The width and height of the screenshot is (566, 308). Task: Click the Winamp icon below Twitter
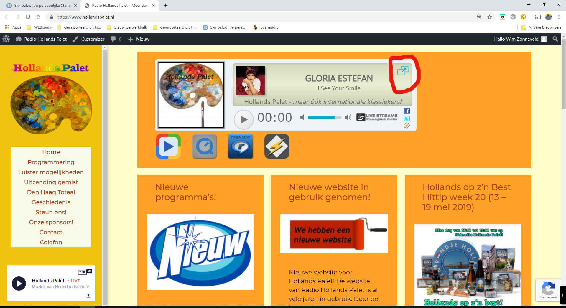[407, 126]
